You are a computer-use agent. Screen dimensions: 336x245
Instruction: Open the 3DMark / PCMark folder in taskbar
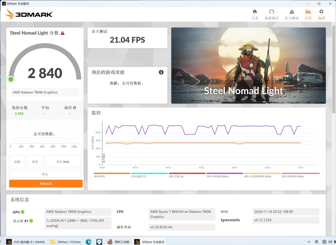[x=65, y=242]
